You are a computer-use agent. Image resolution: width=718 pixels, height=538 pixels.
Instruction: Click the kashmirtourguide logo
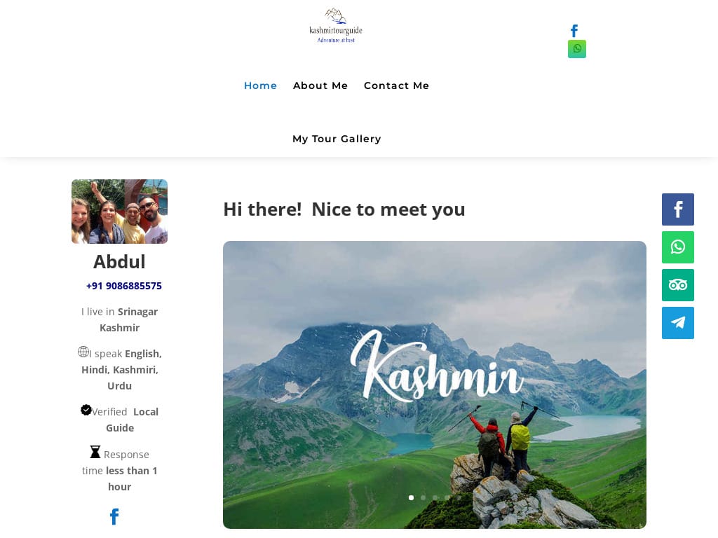pos(336,26)
